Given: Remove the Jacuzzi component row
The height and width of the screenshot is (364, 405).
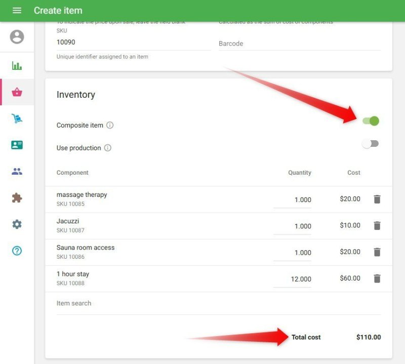Looking at the screenshot, I should (377, 226).
